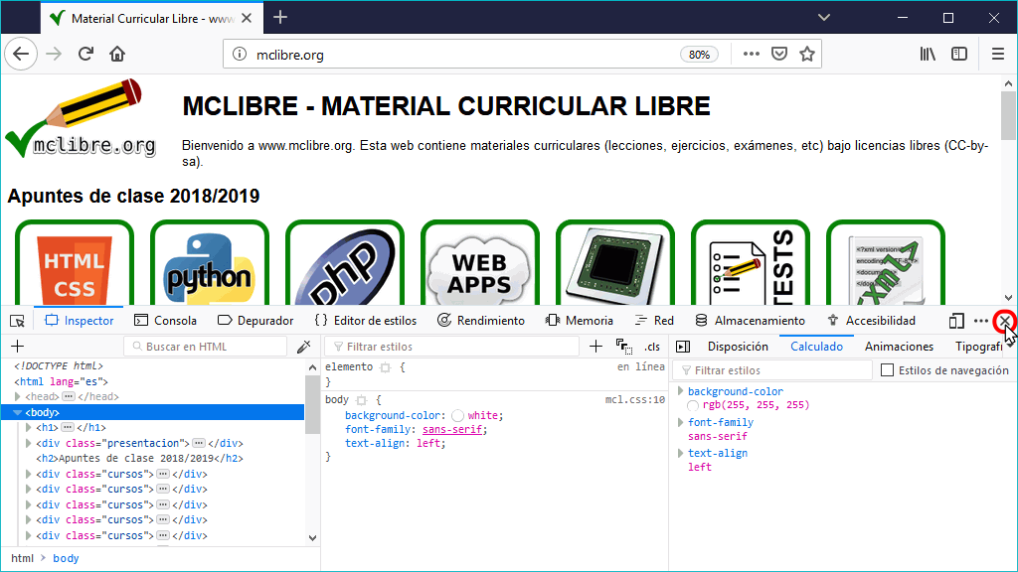
Task: Bookmark this page with star
Action: [x=807, y=54]
